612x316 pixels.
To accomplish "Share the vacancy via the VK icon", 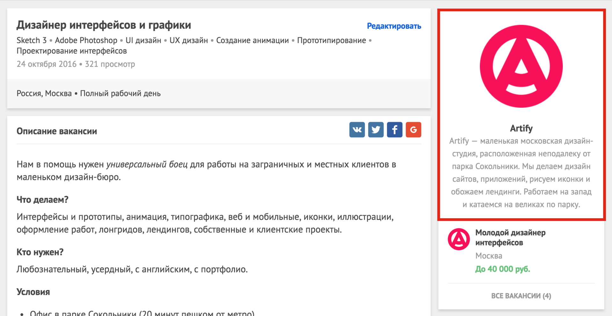I will tap(357, 130).
